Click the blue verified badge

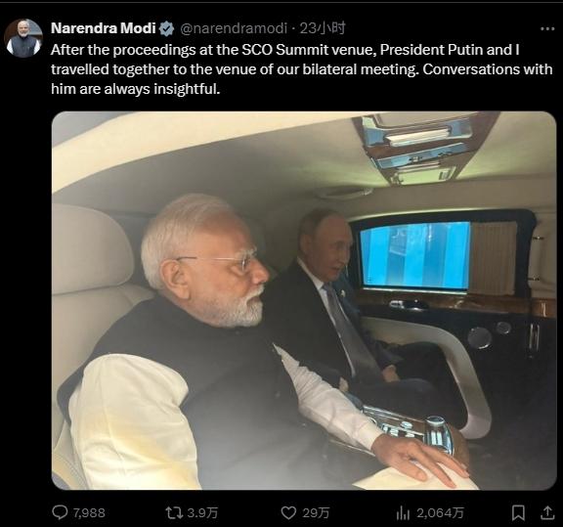click(166, 28)
